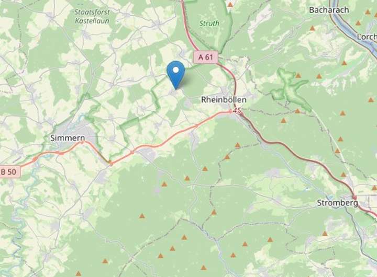Click the Stromberg town label
The width and height of the screenshot is (377, 277).
(338, 203)
